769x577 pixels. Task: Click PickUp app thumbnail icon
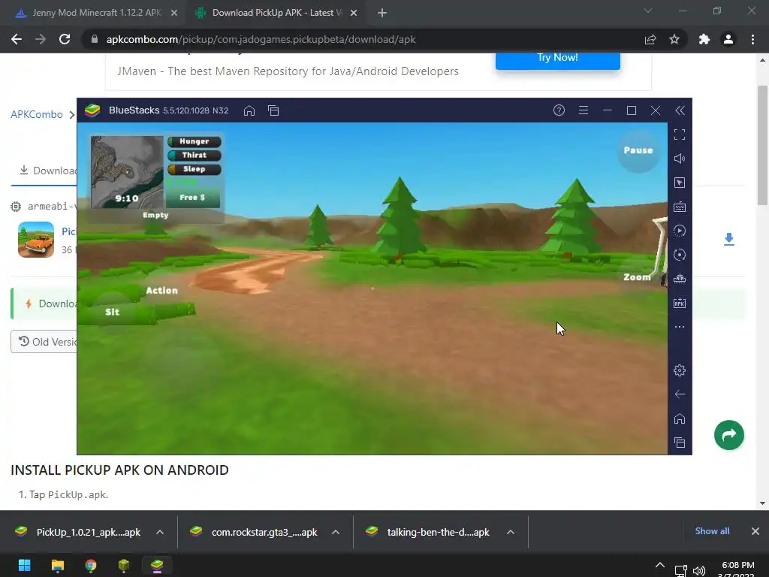click(x=36, y=240)
